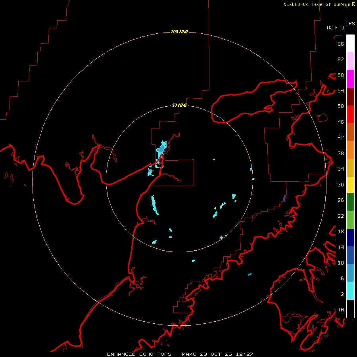Select the 2 scale label
Screen dimensions: 357x357
pos(342,294)
